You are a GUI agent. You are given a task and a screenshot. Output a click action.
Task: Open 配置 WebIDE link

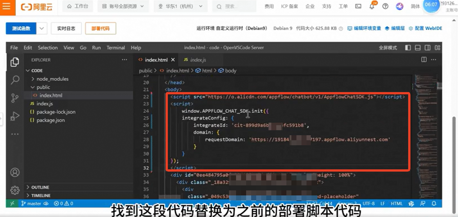click(425, 28)
